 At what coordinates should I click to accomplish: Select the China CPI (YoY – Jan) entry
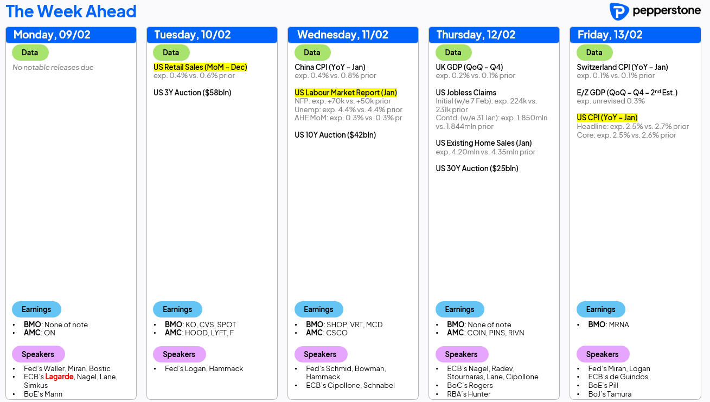coord(330,67)
